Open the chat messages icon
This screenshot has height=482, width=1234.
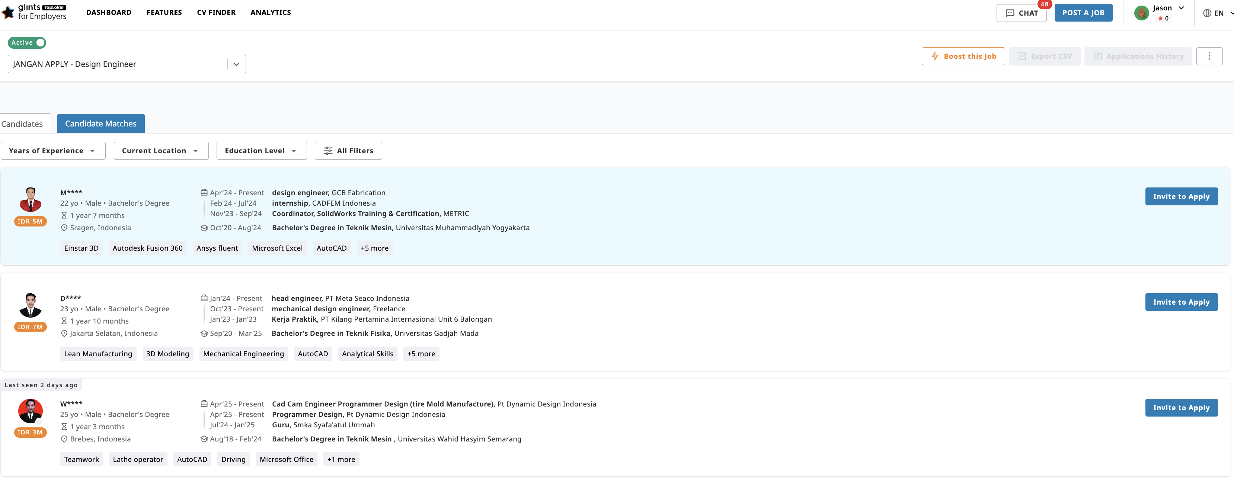pos(1011,12)
